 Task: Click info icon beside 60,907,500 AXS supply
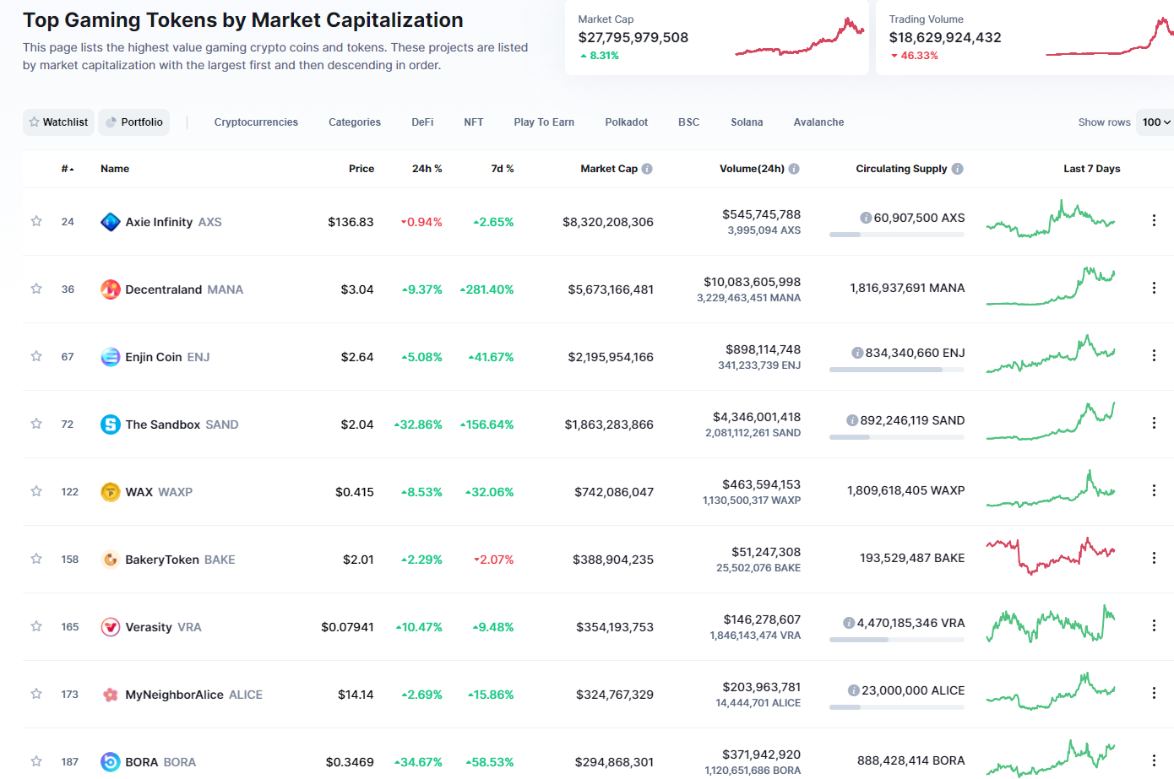coord(866,218)
